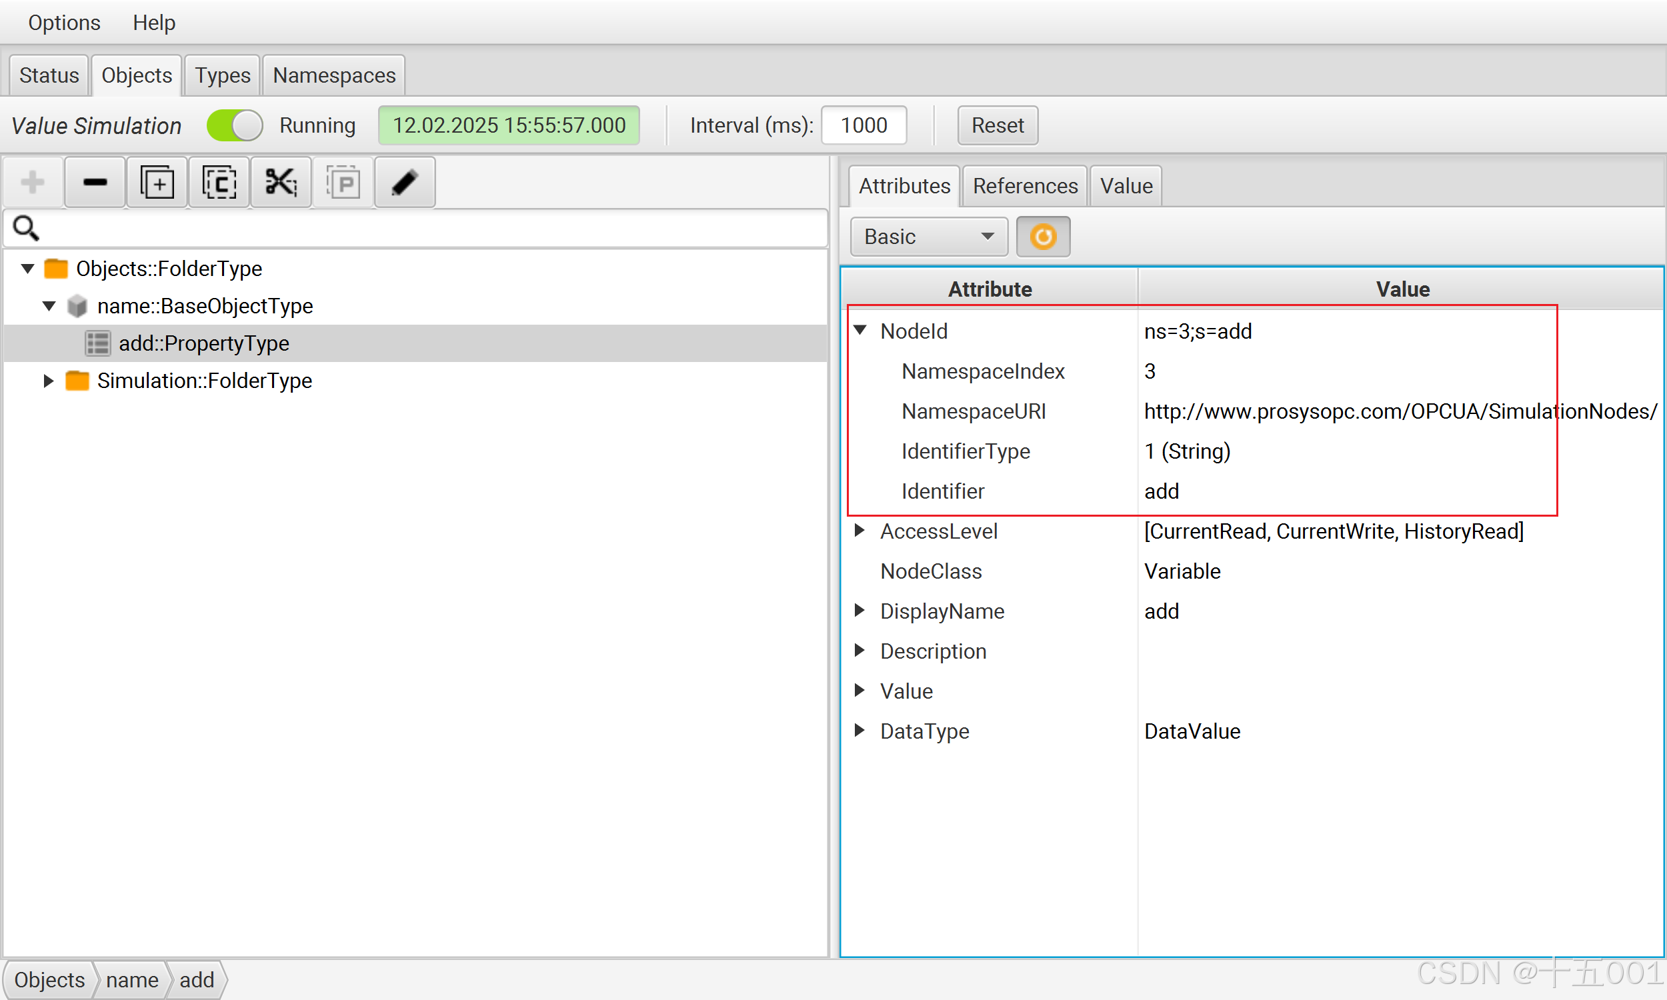Click the edit pencil icon

pos(404,183)
